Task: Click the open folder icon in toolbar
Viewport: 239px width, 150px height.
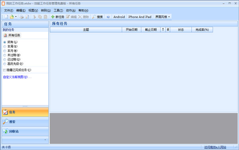Action: (x=12, y=17)
